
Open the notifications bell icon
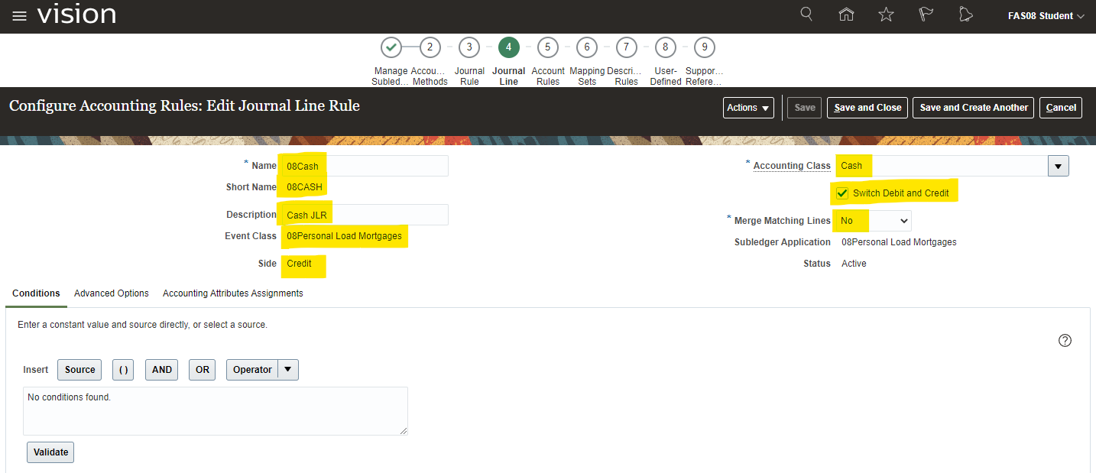[966, 15]
